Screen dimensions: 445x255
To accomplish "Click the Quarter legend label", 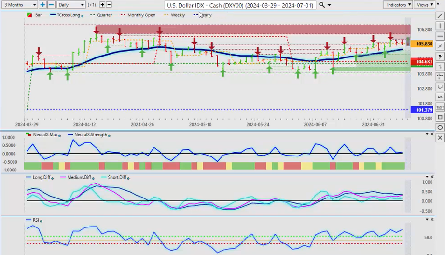I will tap(104, 15).
